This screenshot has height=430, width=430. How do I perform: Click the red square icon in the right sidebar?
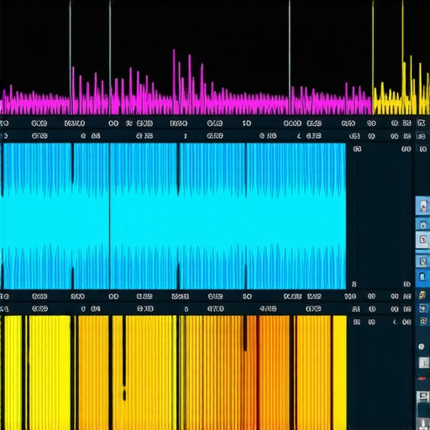pos(422,239)
